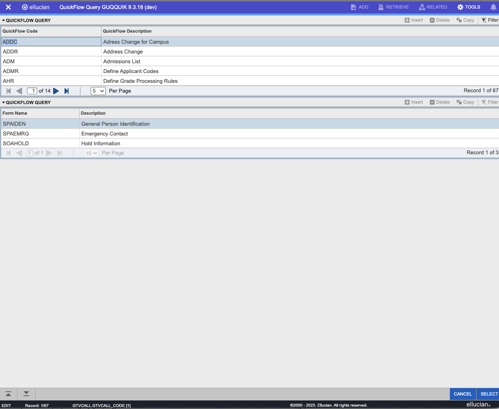
Task: Click the move-to-bottom section arrow icon
Action: [26, 394]
